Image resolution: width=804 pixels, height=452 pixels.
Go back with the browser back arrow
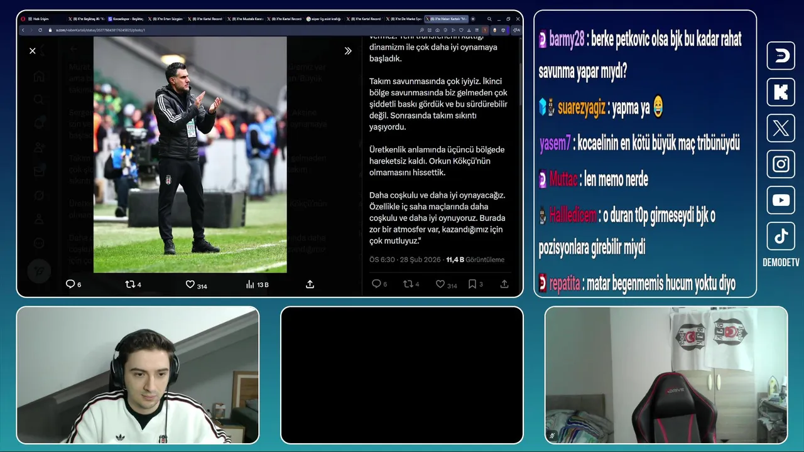click(23, 30)
